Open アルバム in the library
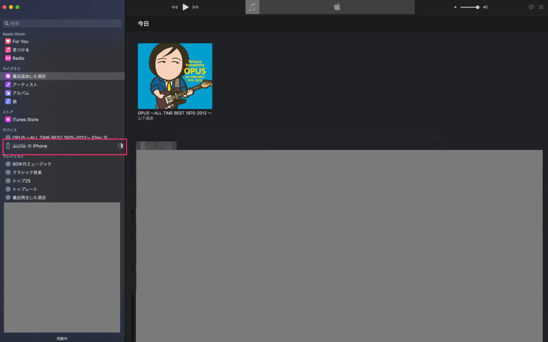 coord(63,93)
